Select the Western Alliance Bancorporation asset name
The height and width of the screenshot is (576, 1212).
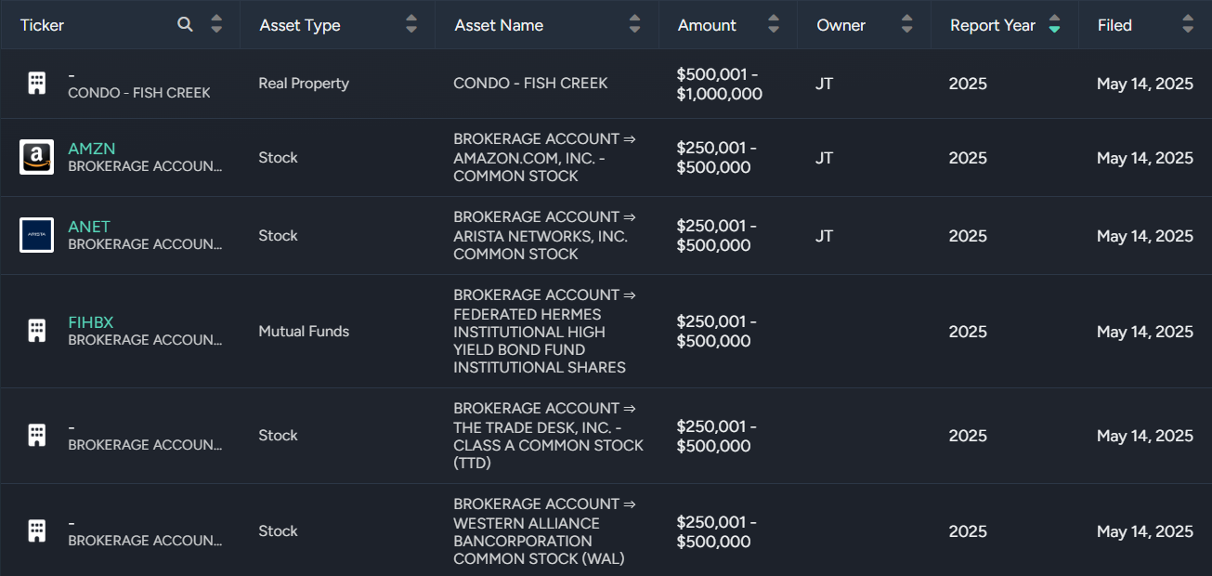[x=539, y=531]
